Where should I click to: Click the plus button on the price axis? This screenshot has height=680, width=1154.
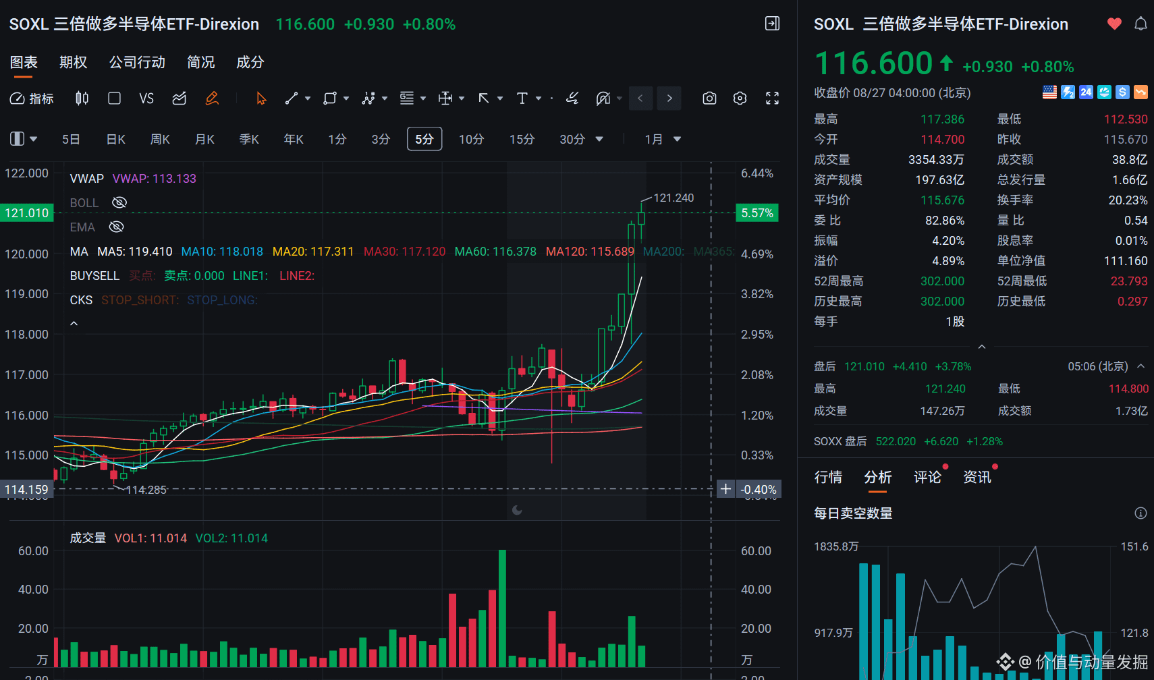[x=725, y=489]
